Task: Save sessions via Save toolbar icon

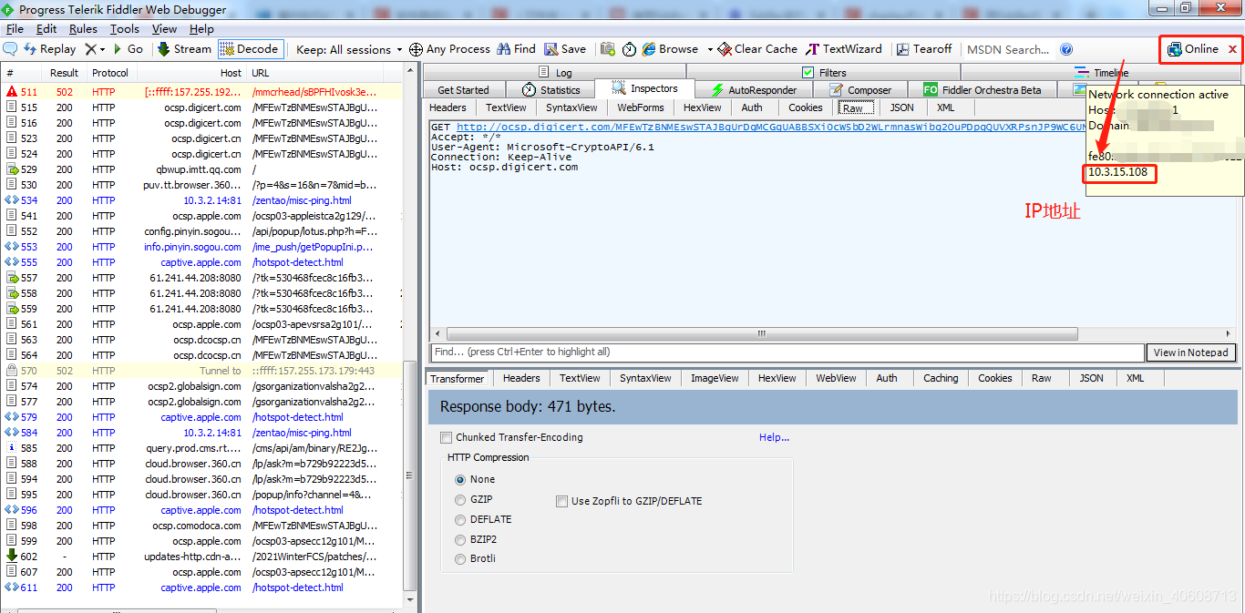Action: click(565, 49)
